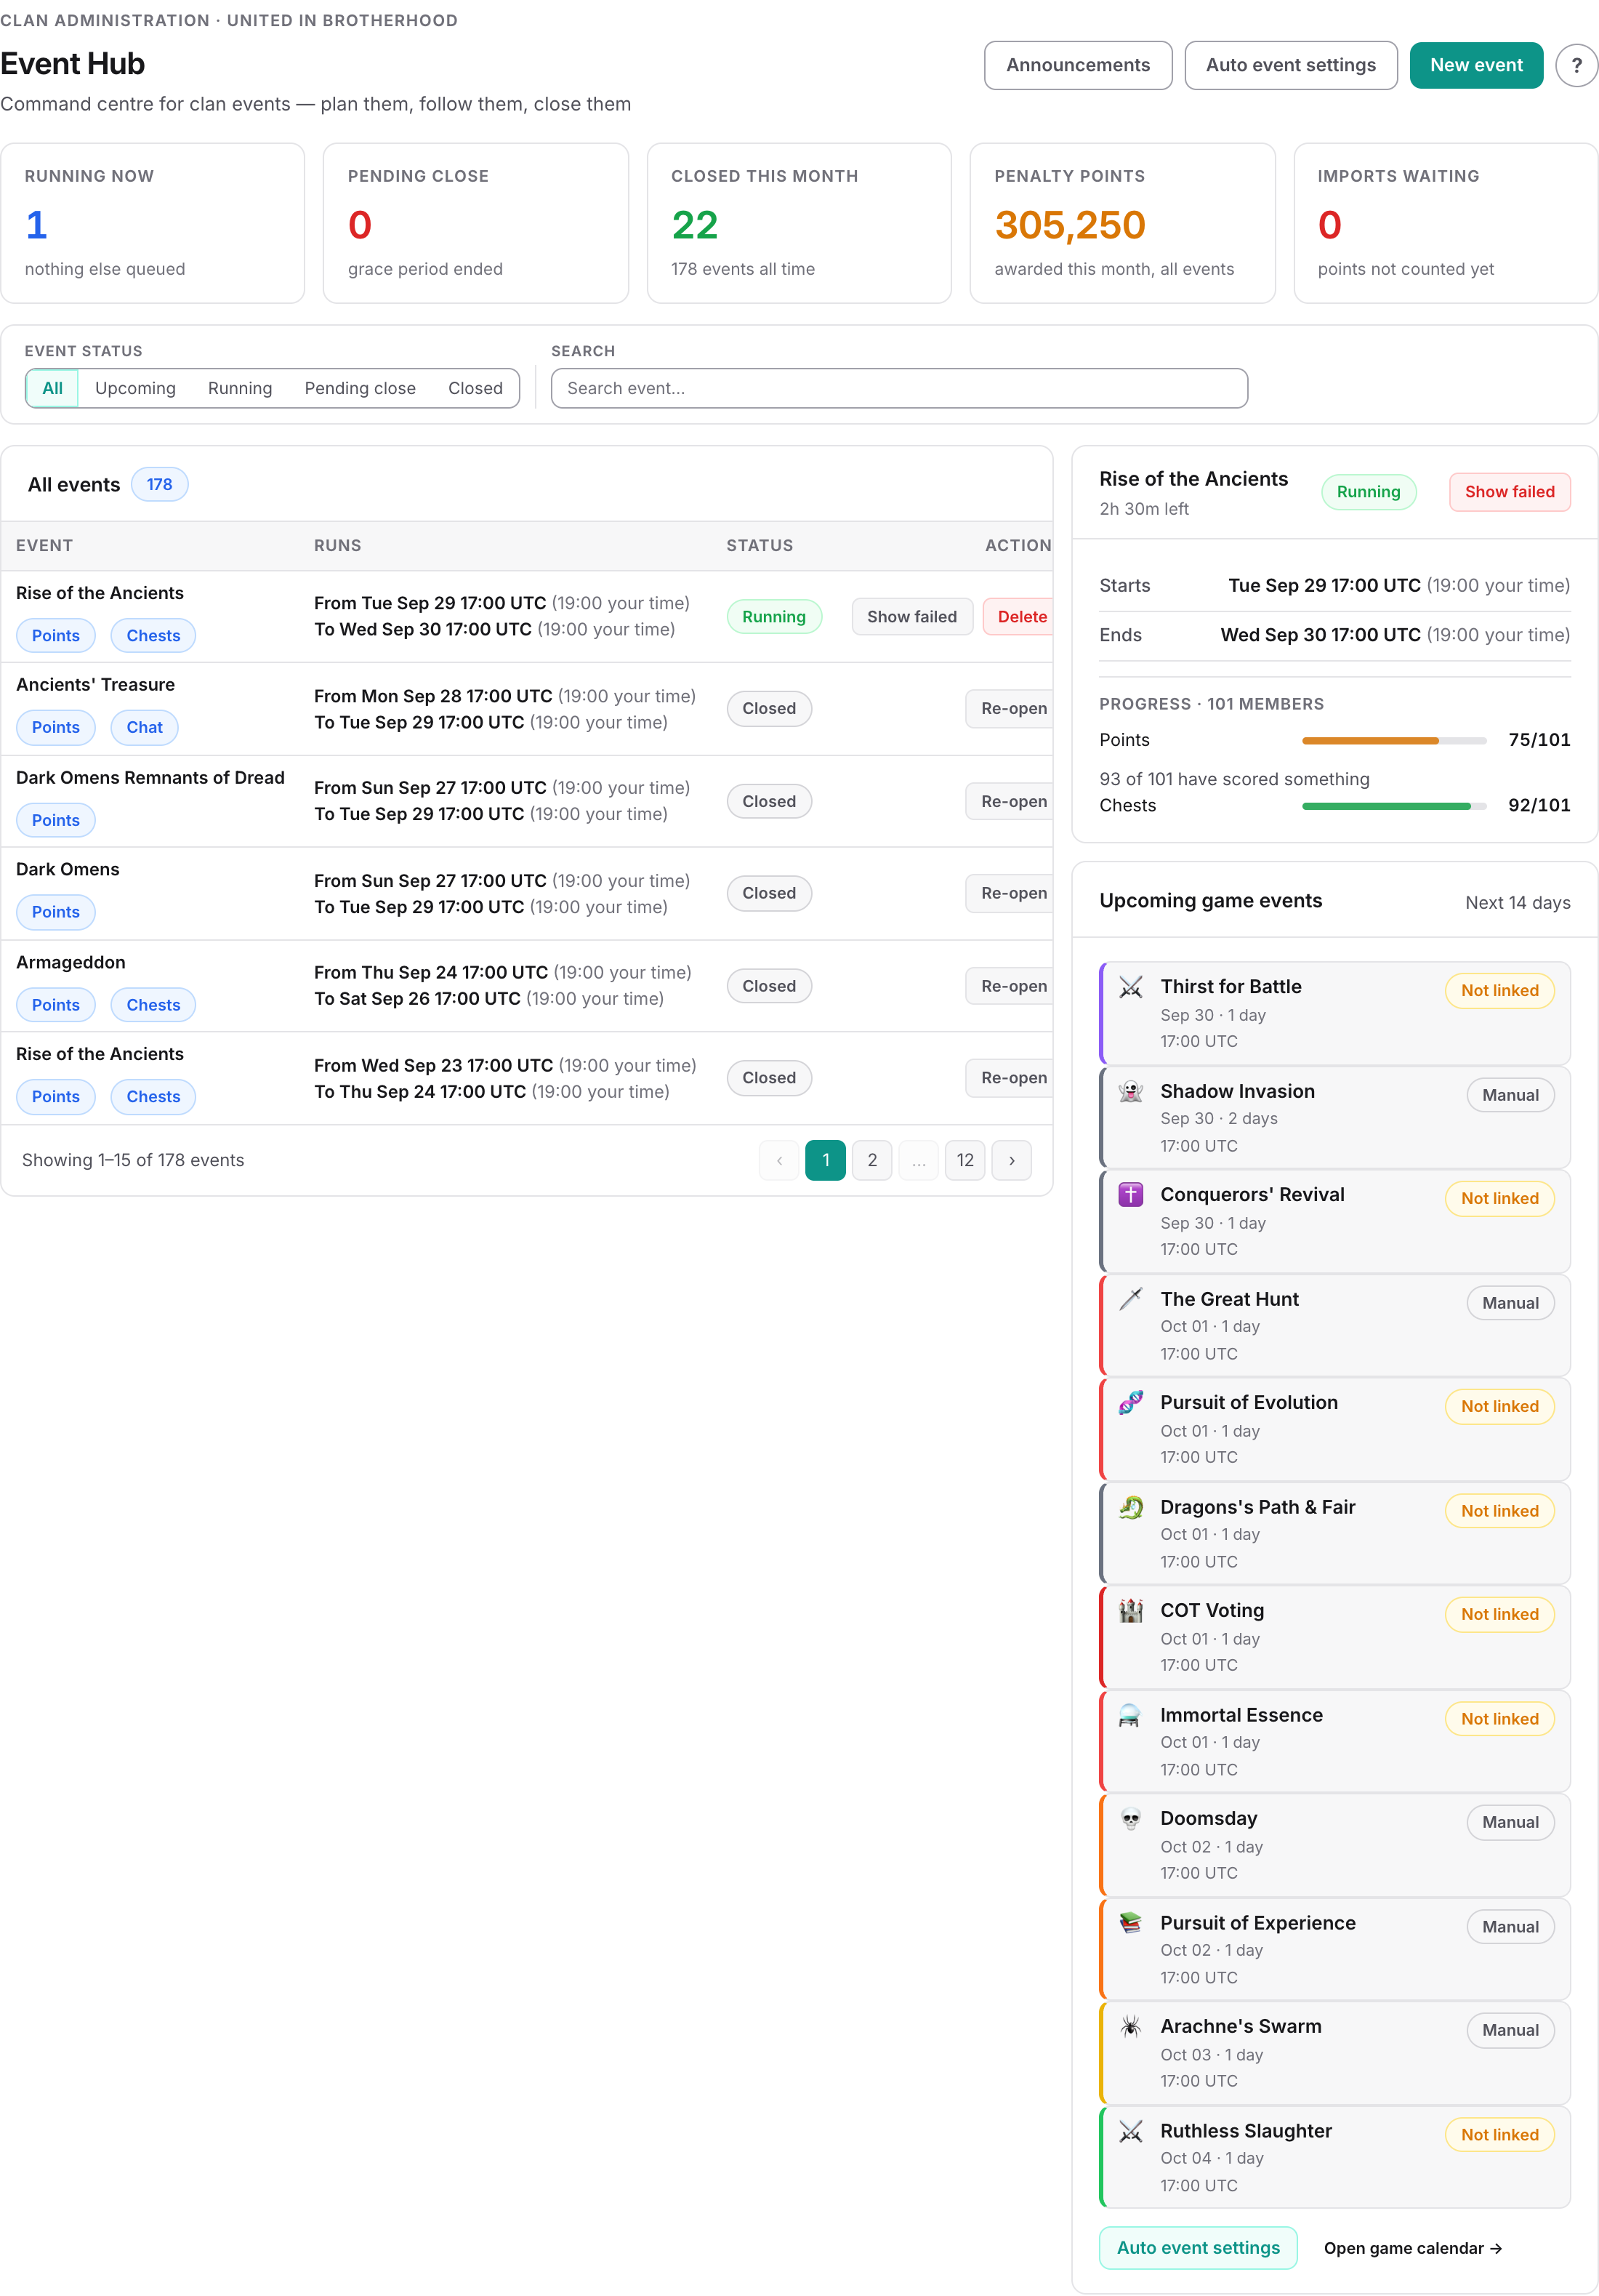Open the help question mark button

pos(1576,66)
